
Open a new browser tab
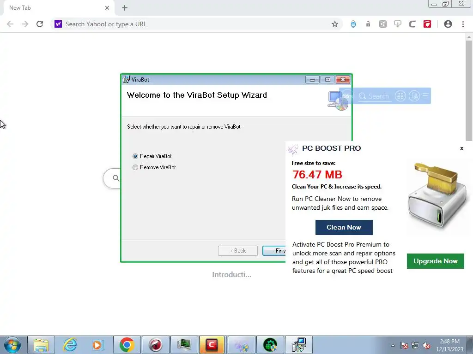pos(125,8)
